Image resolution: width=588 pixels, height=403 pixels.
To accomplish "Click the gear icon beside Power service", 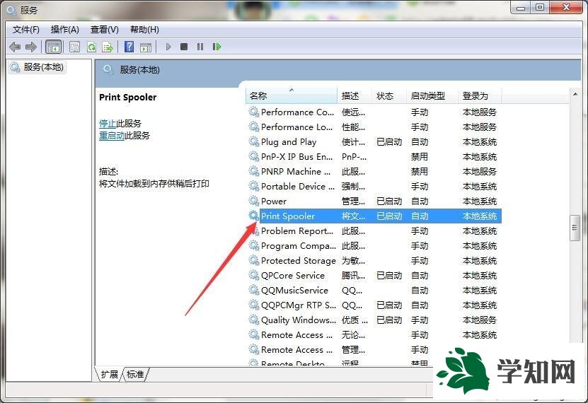I will [x=254, y=201].
